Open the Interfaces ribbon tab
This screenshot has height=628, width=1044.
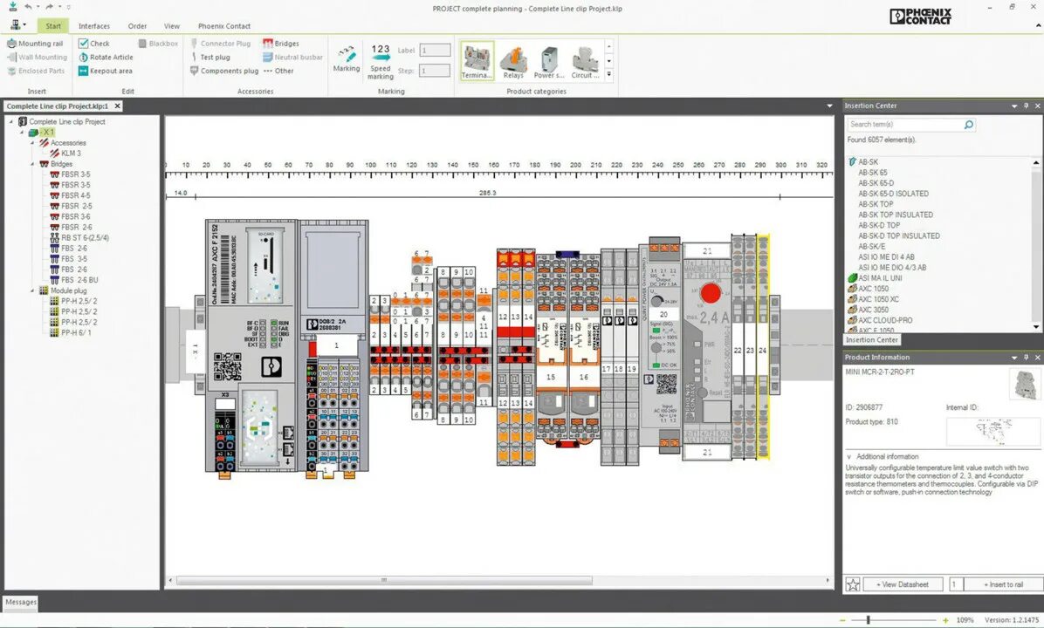[94, 26]
